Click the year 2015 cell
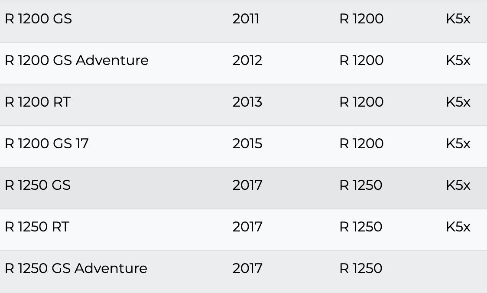The height and width of the screenshot is (293, 487). (247, 143)
